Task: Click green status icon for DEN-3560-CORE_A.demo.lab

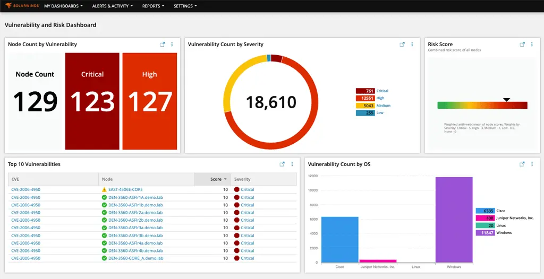Action: click(104, 258)
